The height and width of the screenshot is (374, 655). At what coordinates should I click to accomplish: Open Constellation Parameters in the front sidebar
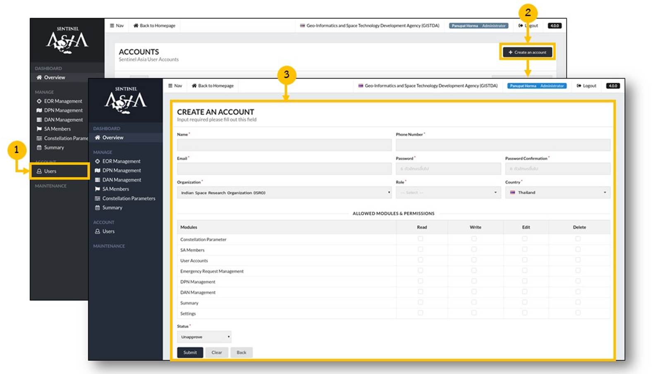[129, 198]
